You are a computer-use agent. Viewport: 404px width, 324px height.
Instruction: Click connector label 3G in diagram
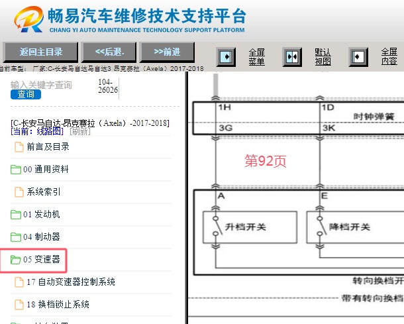click(225, 128)
